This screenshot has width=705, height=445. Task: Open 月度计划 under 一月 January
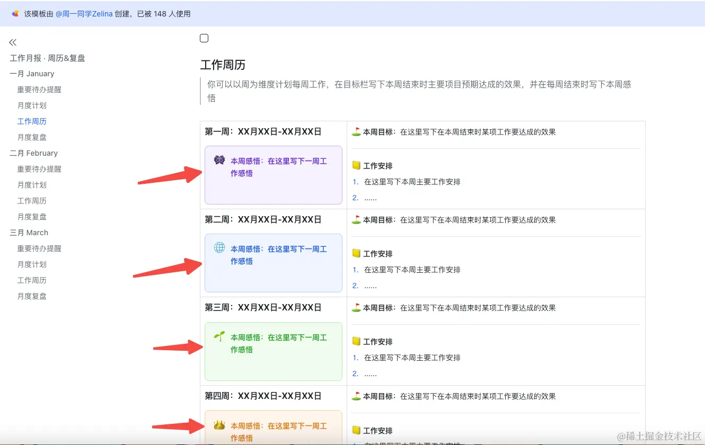click(x=32, y=105)
